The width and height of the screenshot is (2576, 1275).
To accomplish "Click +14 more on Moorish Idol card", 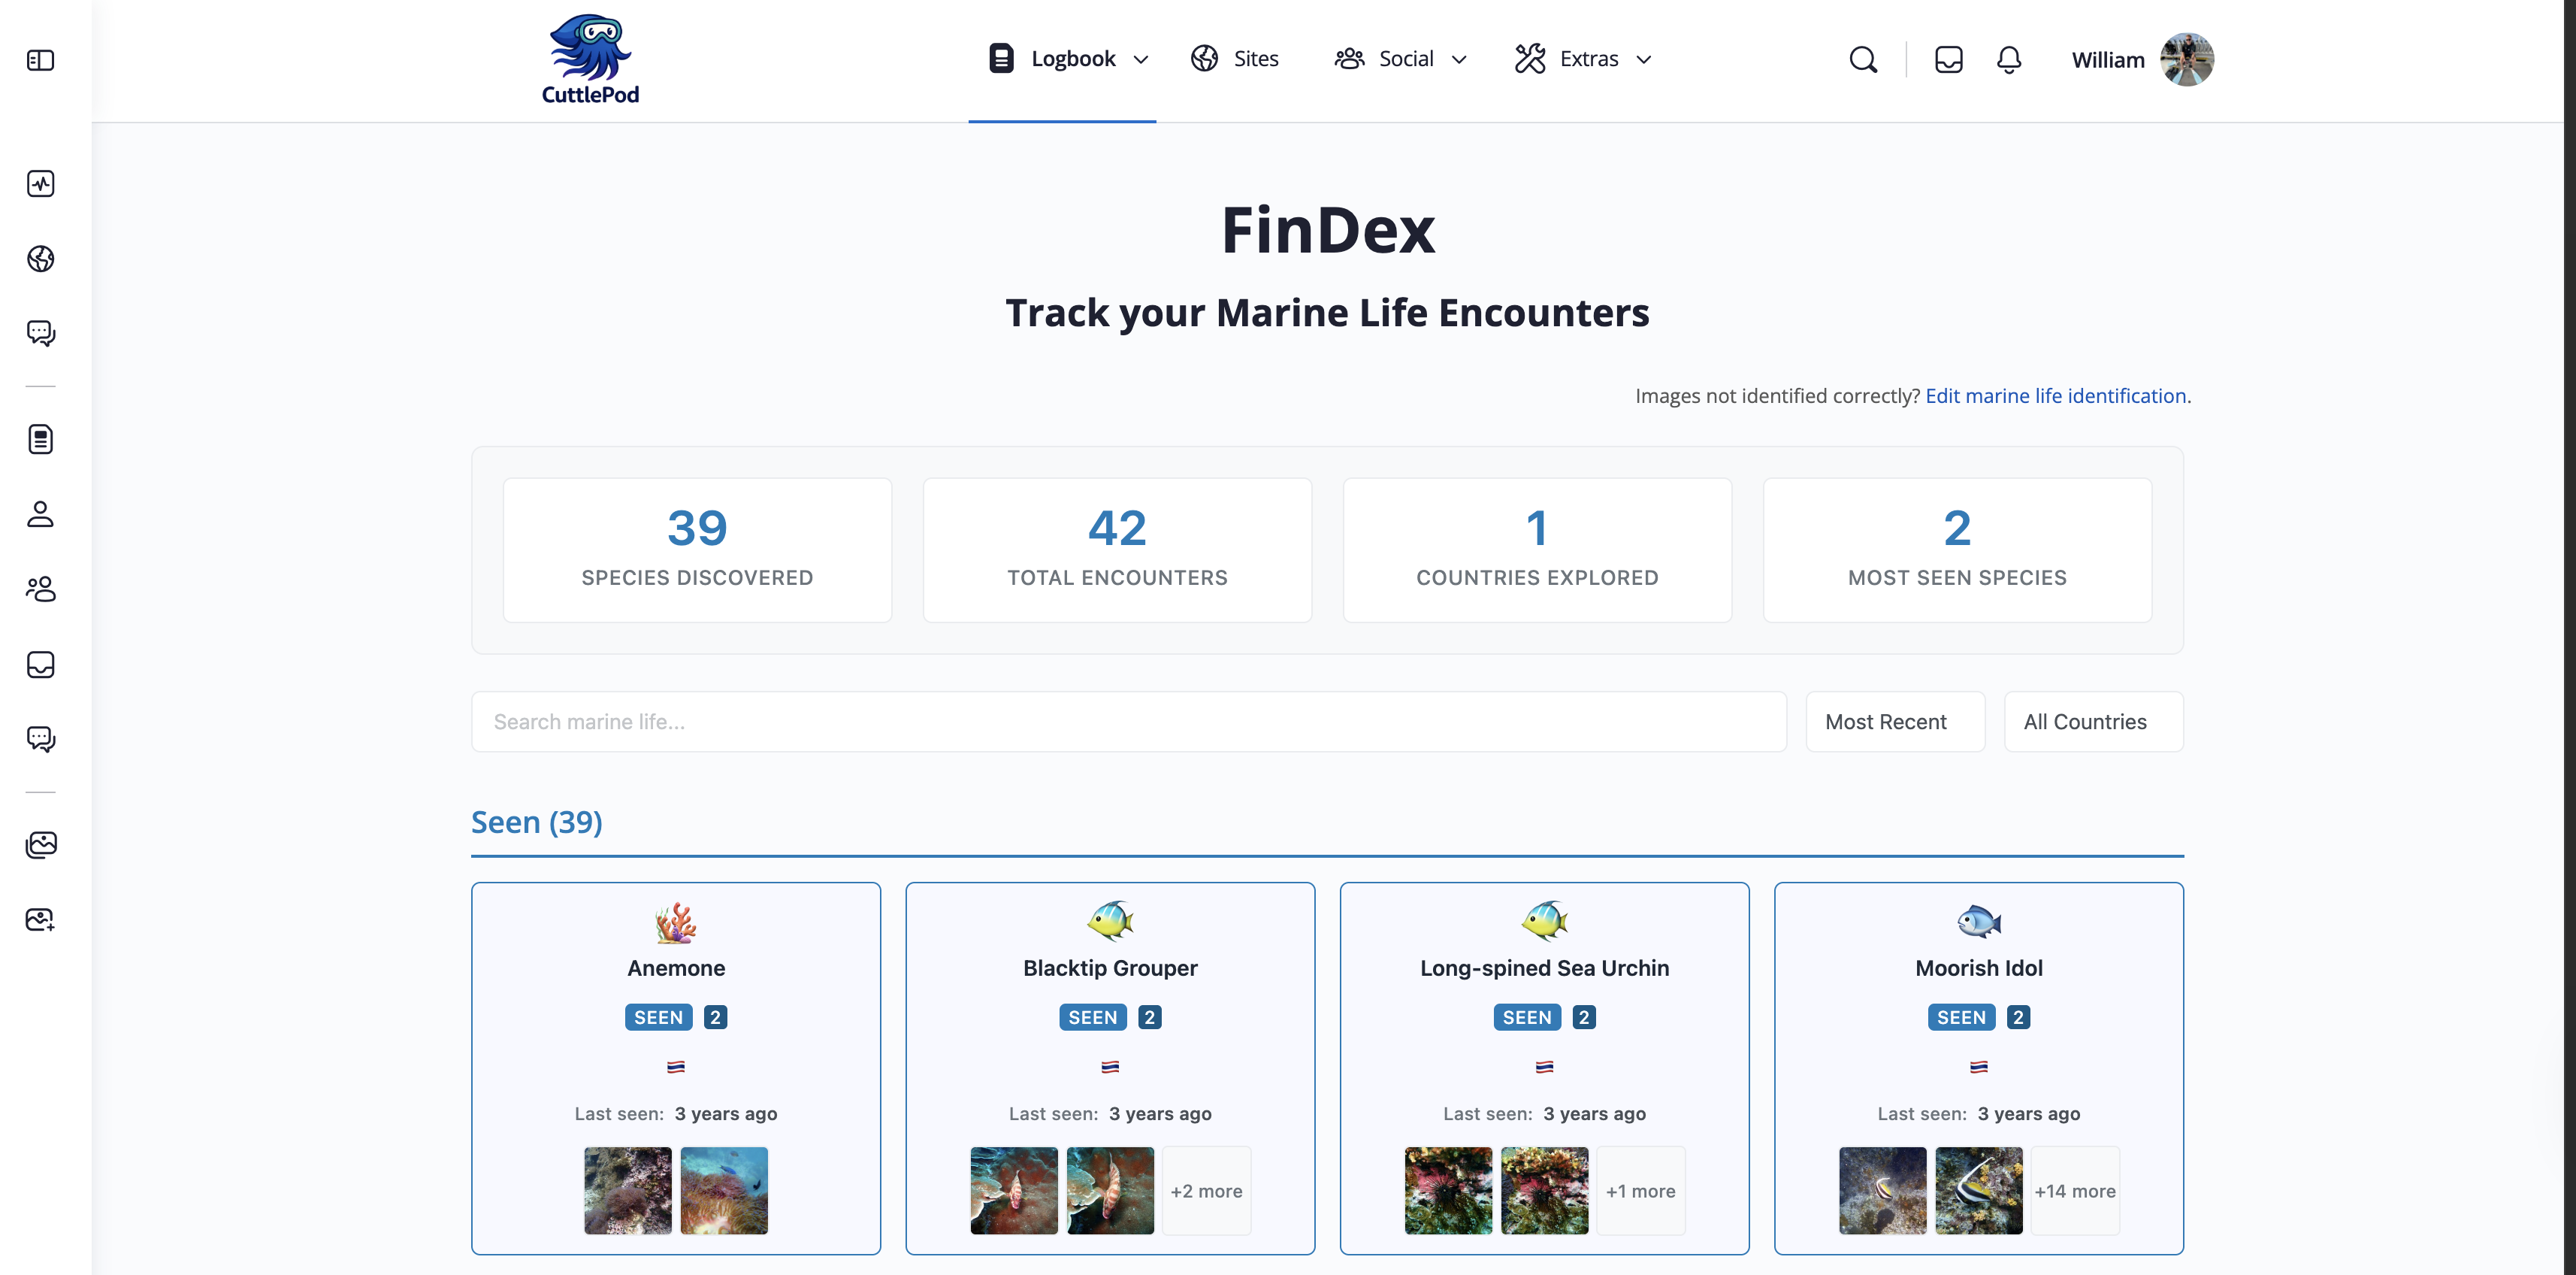I will [2074, 1191].
